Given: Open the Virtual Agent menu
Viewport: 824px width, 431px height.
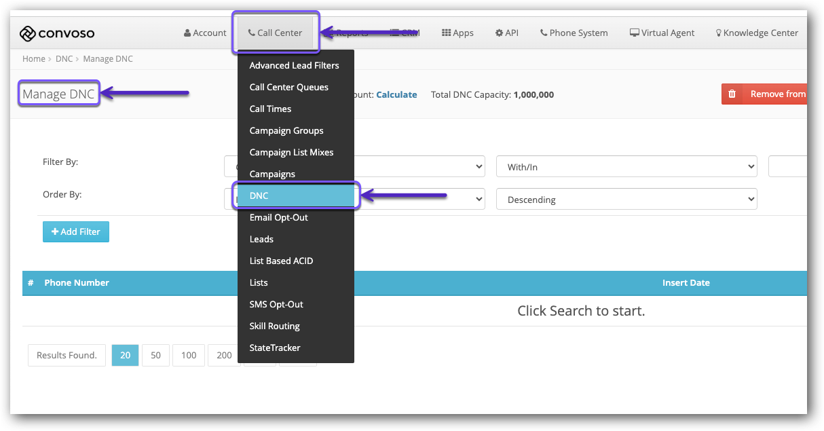Looking at the screenshot, I should [x=662, y=33].
